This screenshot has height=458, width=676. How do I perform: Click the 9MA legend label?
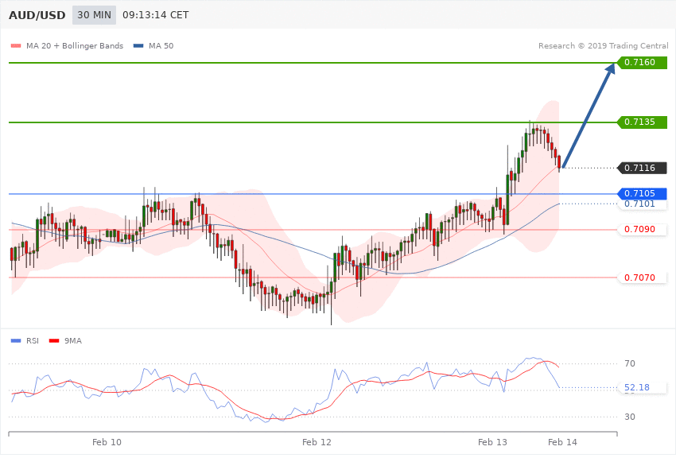coord(73,341)
